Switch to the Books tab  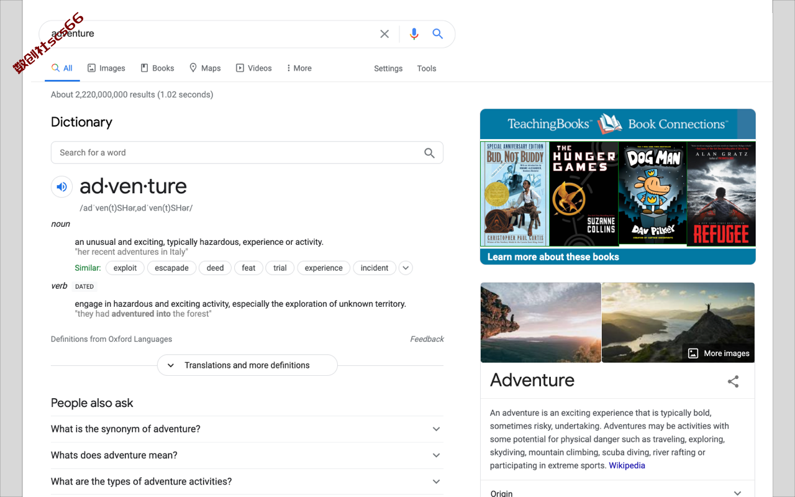tap(157, 68)
